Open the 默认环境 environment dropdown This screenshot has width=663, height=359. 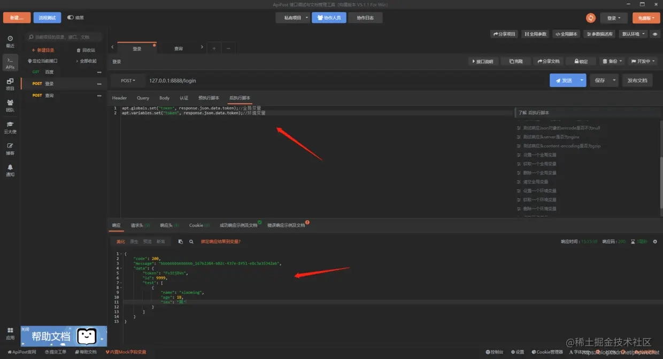pyautogui.click(x=633, y=34)
